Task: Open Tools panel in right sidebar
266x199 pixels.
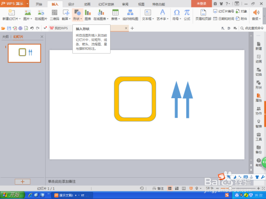Action: (259, 136)
